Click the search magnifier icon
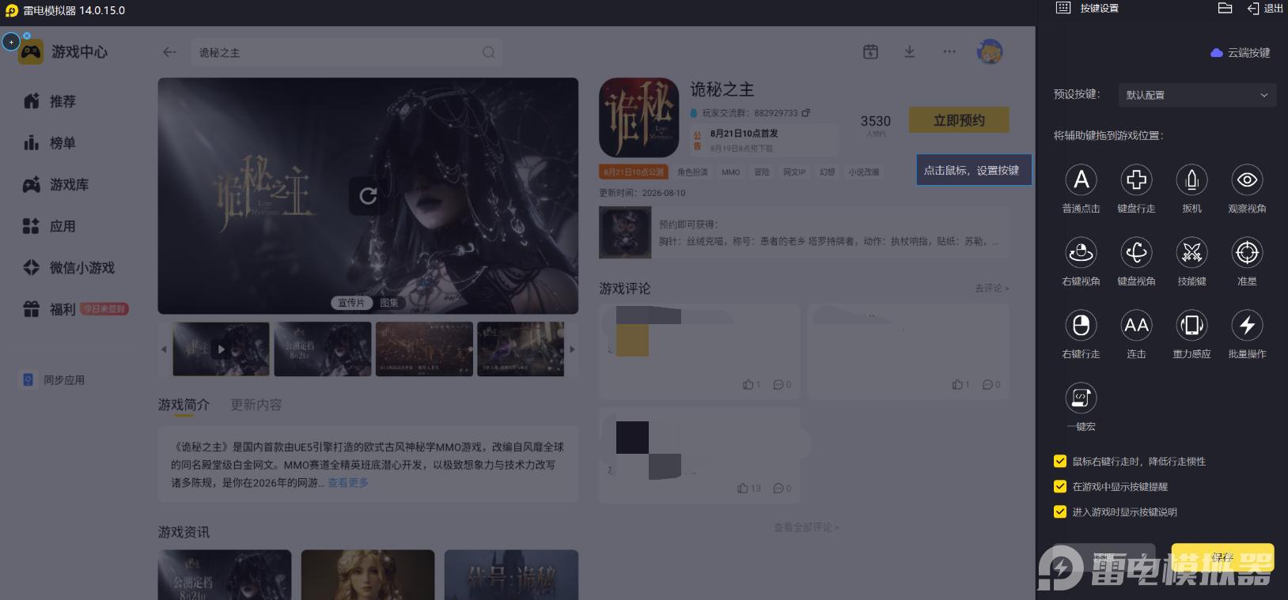The image size is (1288, 600). 488,52
